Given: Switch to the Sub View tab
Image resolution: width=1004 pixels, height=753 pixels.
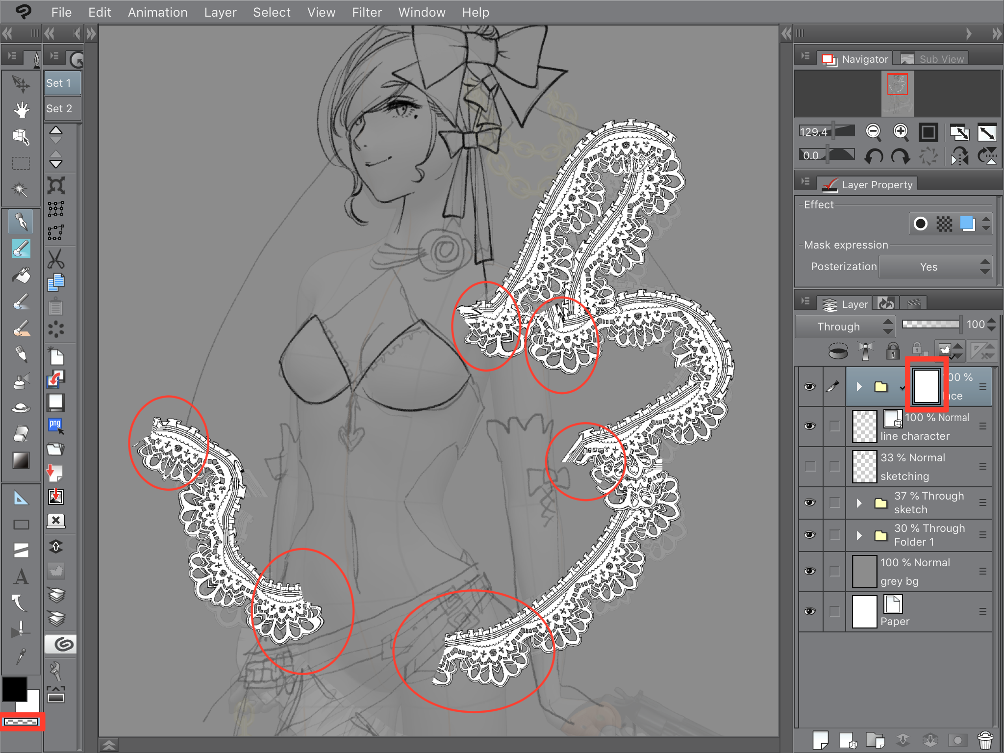Looking at the screenshot, I should point(933,59).
